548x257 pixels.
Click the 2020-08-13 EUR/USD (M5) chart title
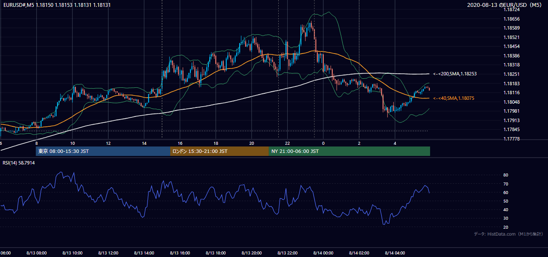505,5
